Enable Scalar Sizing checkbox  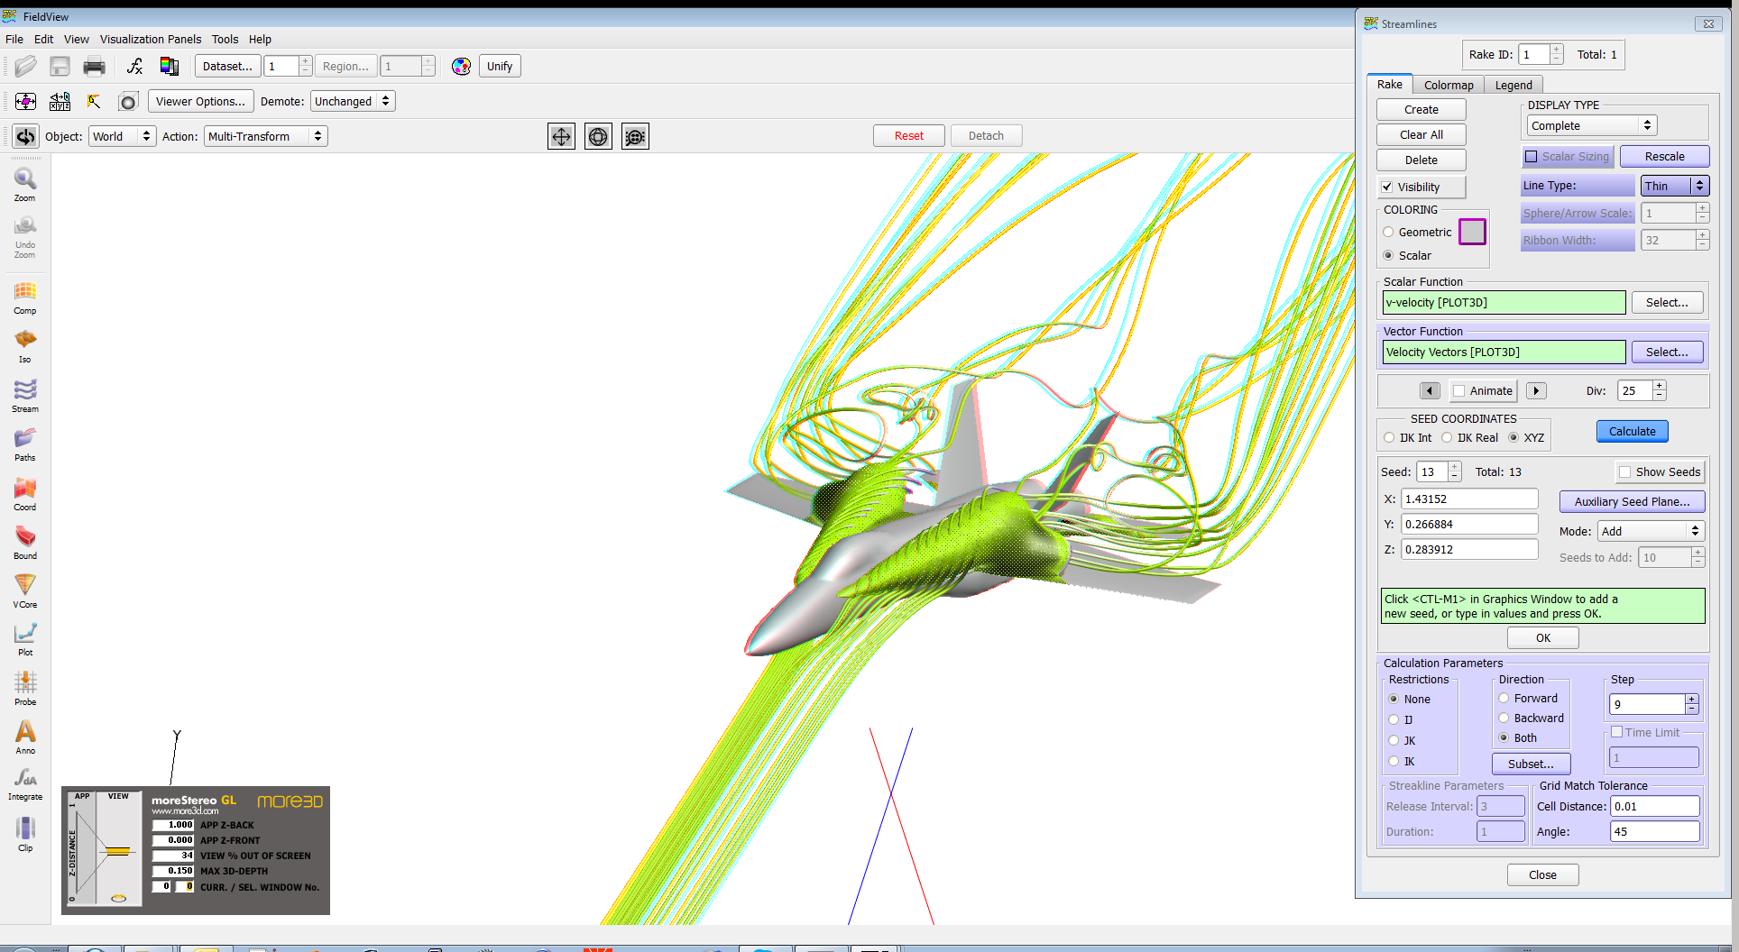click(1531, 156)
